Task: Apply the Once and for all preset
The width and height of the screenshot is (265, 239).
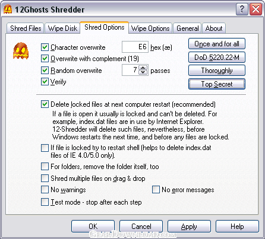Action: coord(217,44)
